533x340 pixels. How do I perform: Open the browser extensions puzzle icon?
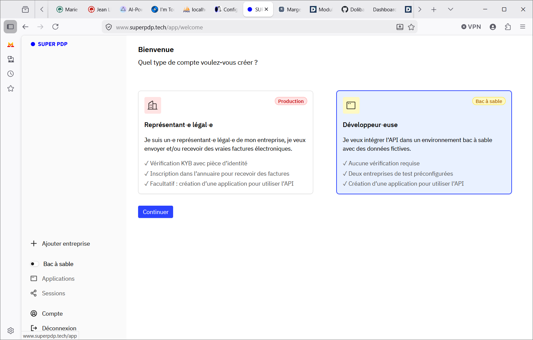pos(508,27)
